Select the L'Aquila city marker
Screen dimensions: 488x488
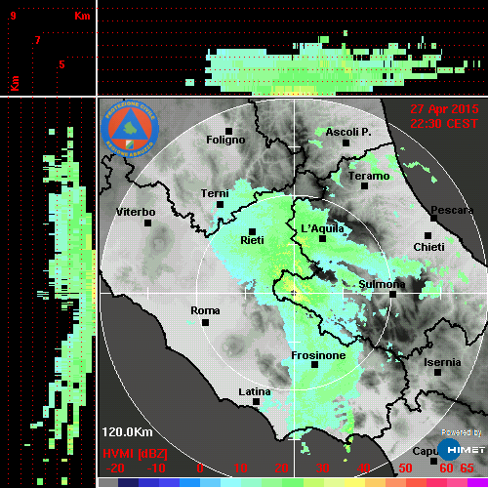coord(322,239)
